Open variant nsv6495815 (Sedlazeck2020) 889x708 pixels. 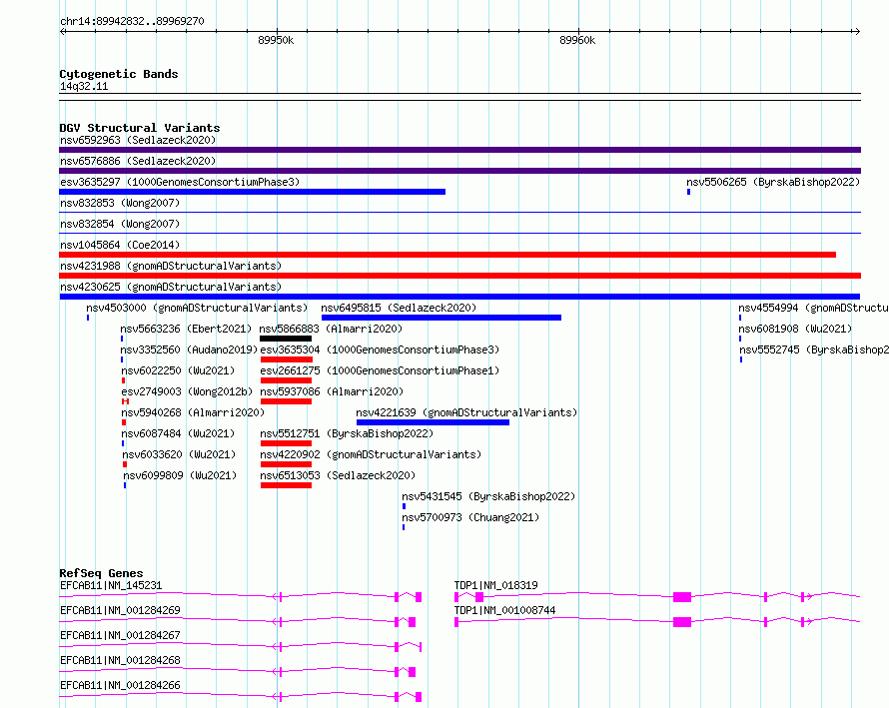(x=399, y=308)
